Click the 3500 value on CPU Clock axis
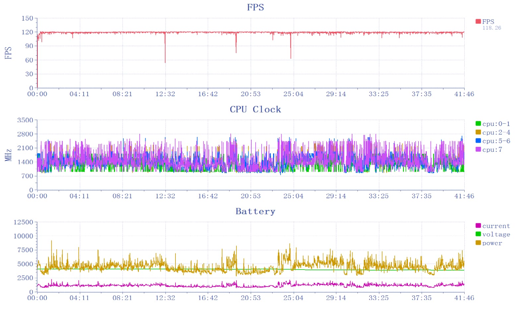 tap(25, 120)
